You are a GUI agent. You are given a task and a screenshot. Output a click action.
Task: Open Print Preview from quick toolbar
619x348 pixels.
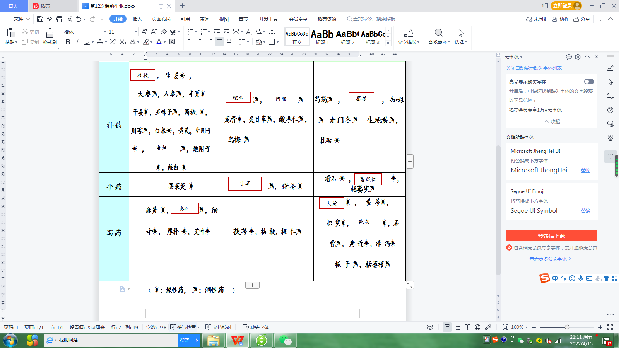tap(69, 19)
